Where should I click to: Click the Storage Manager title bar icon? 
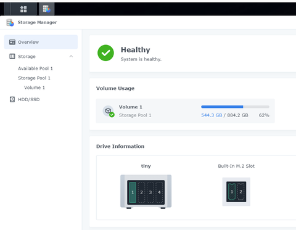(10, 22)
